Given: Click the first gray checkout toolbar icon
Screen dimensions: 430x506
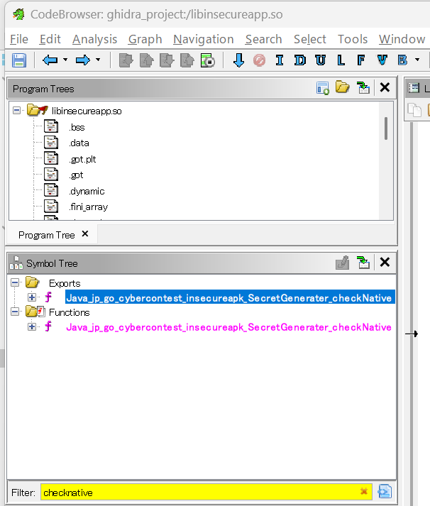Looking at the screenshot, I should (126, 60).
